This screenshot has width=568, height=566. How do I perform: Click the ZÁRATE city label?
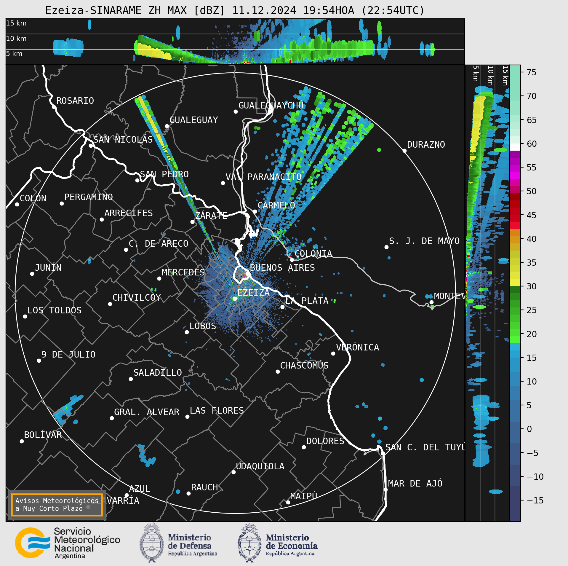pos(211,215)
